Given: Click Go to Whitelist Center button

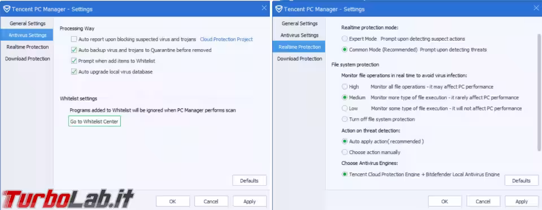Looking at the screenshot, I should (94, 121).
